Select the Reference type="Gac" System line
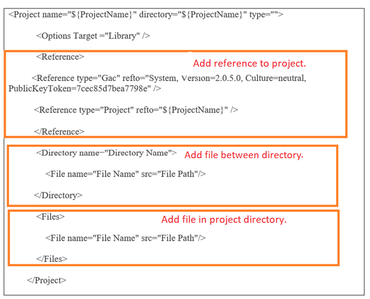This screenshot has width=370, height=299. pos(169,78)
